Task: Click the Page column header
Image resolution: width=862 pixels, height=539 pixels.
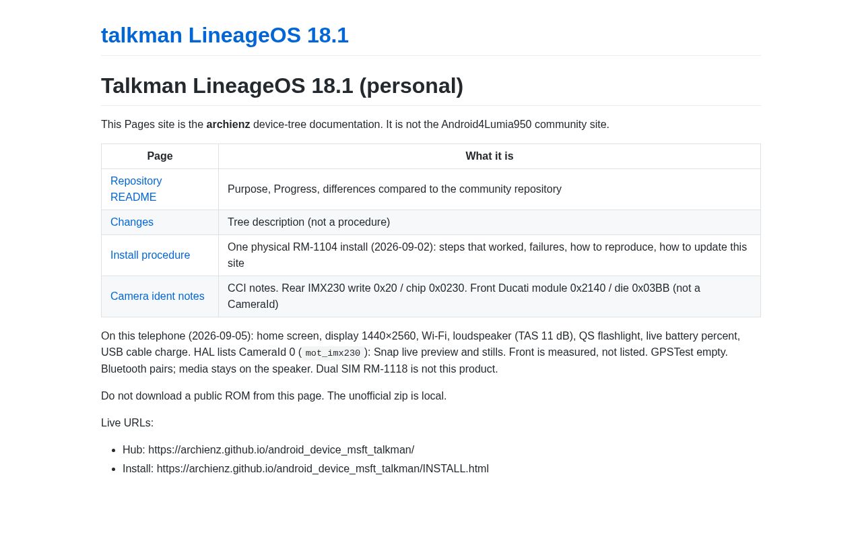Action: (160, 156)
